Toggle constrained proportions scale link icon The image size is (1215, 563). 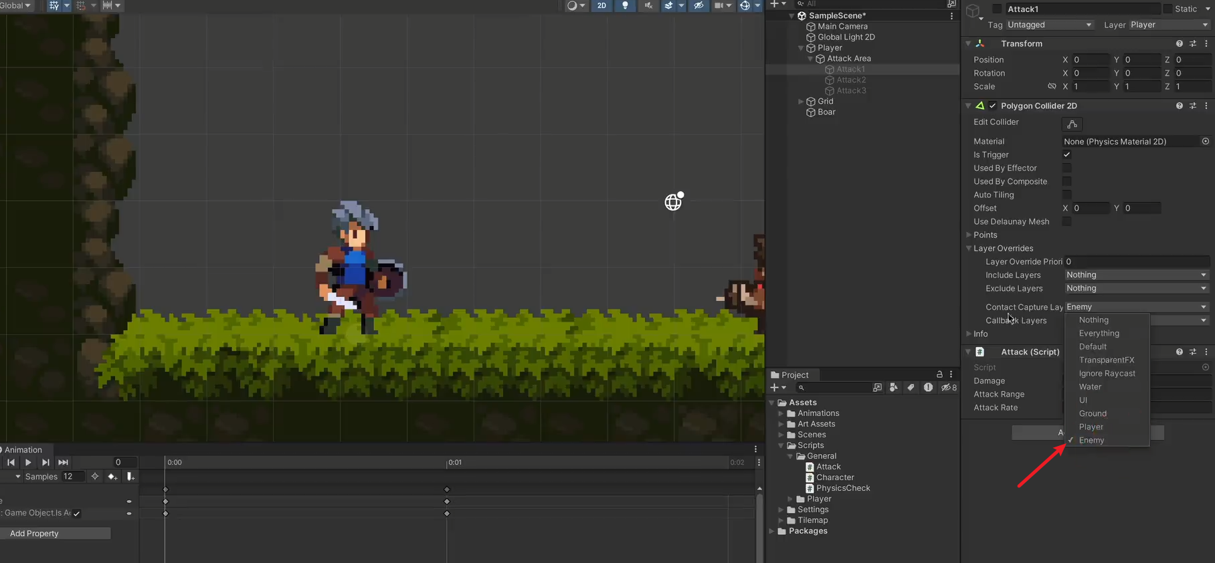(x=1052, y=86)
